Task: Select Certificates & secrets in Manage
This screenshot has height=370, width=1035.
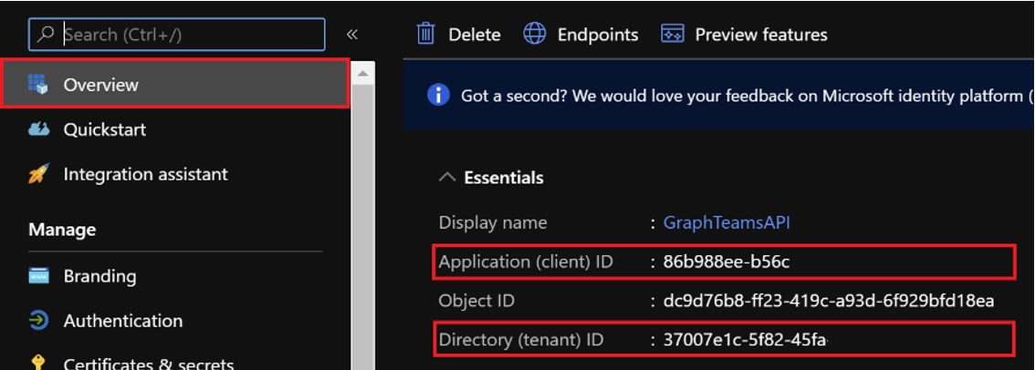Action: 148,364
